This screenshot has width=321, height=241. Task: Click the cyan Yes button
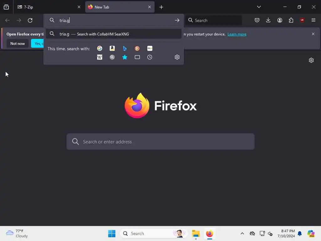pos(38,43)
